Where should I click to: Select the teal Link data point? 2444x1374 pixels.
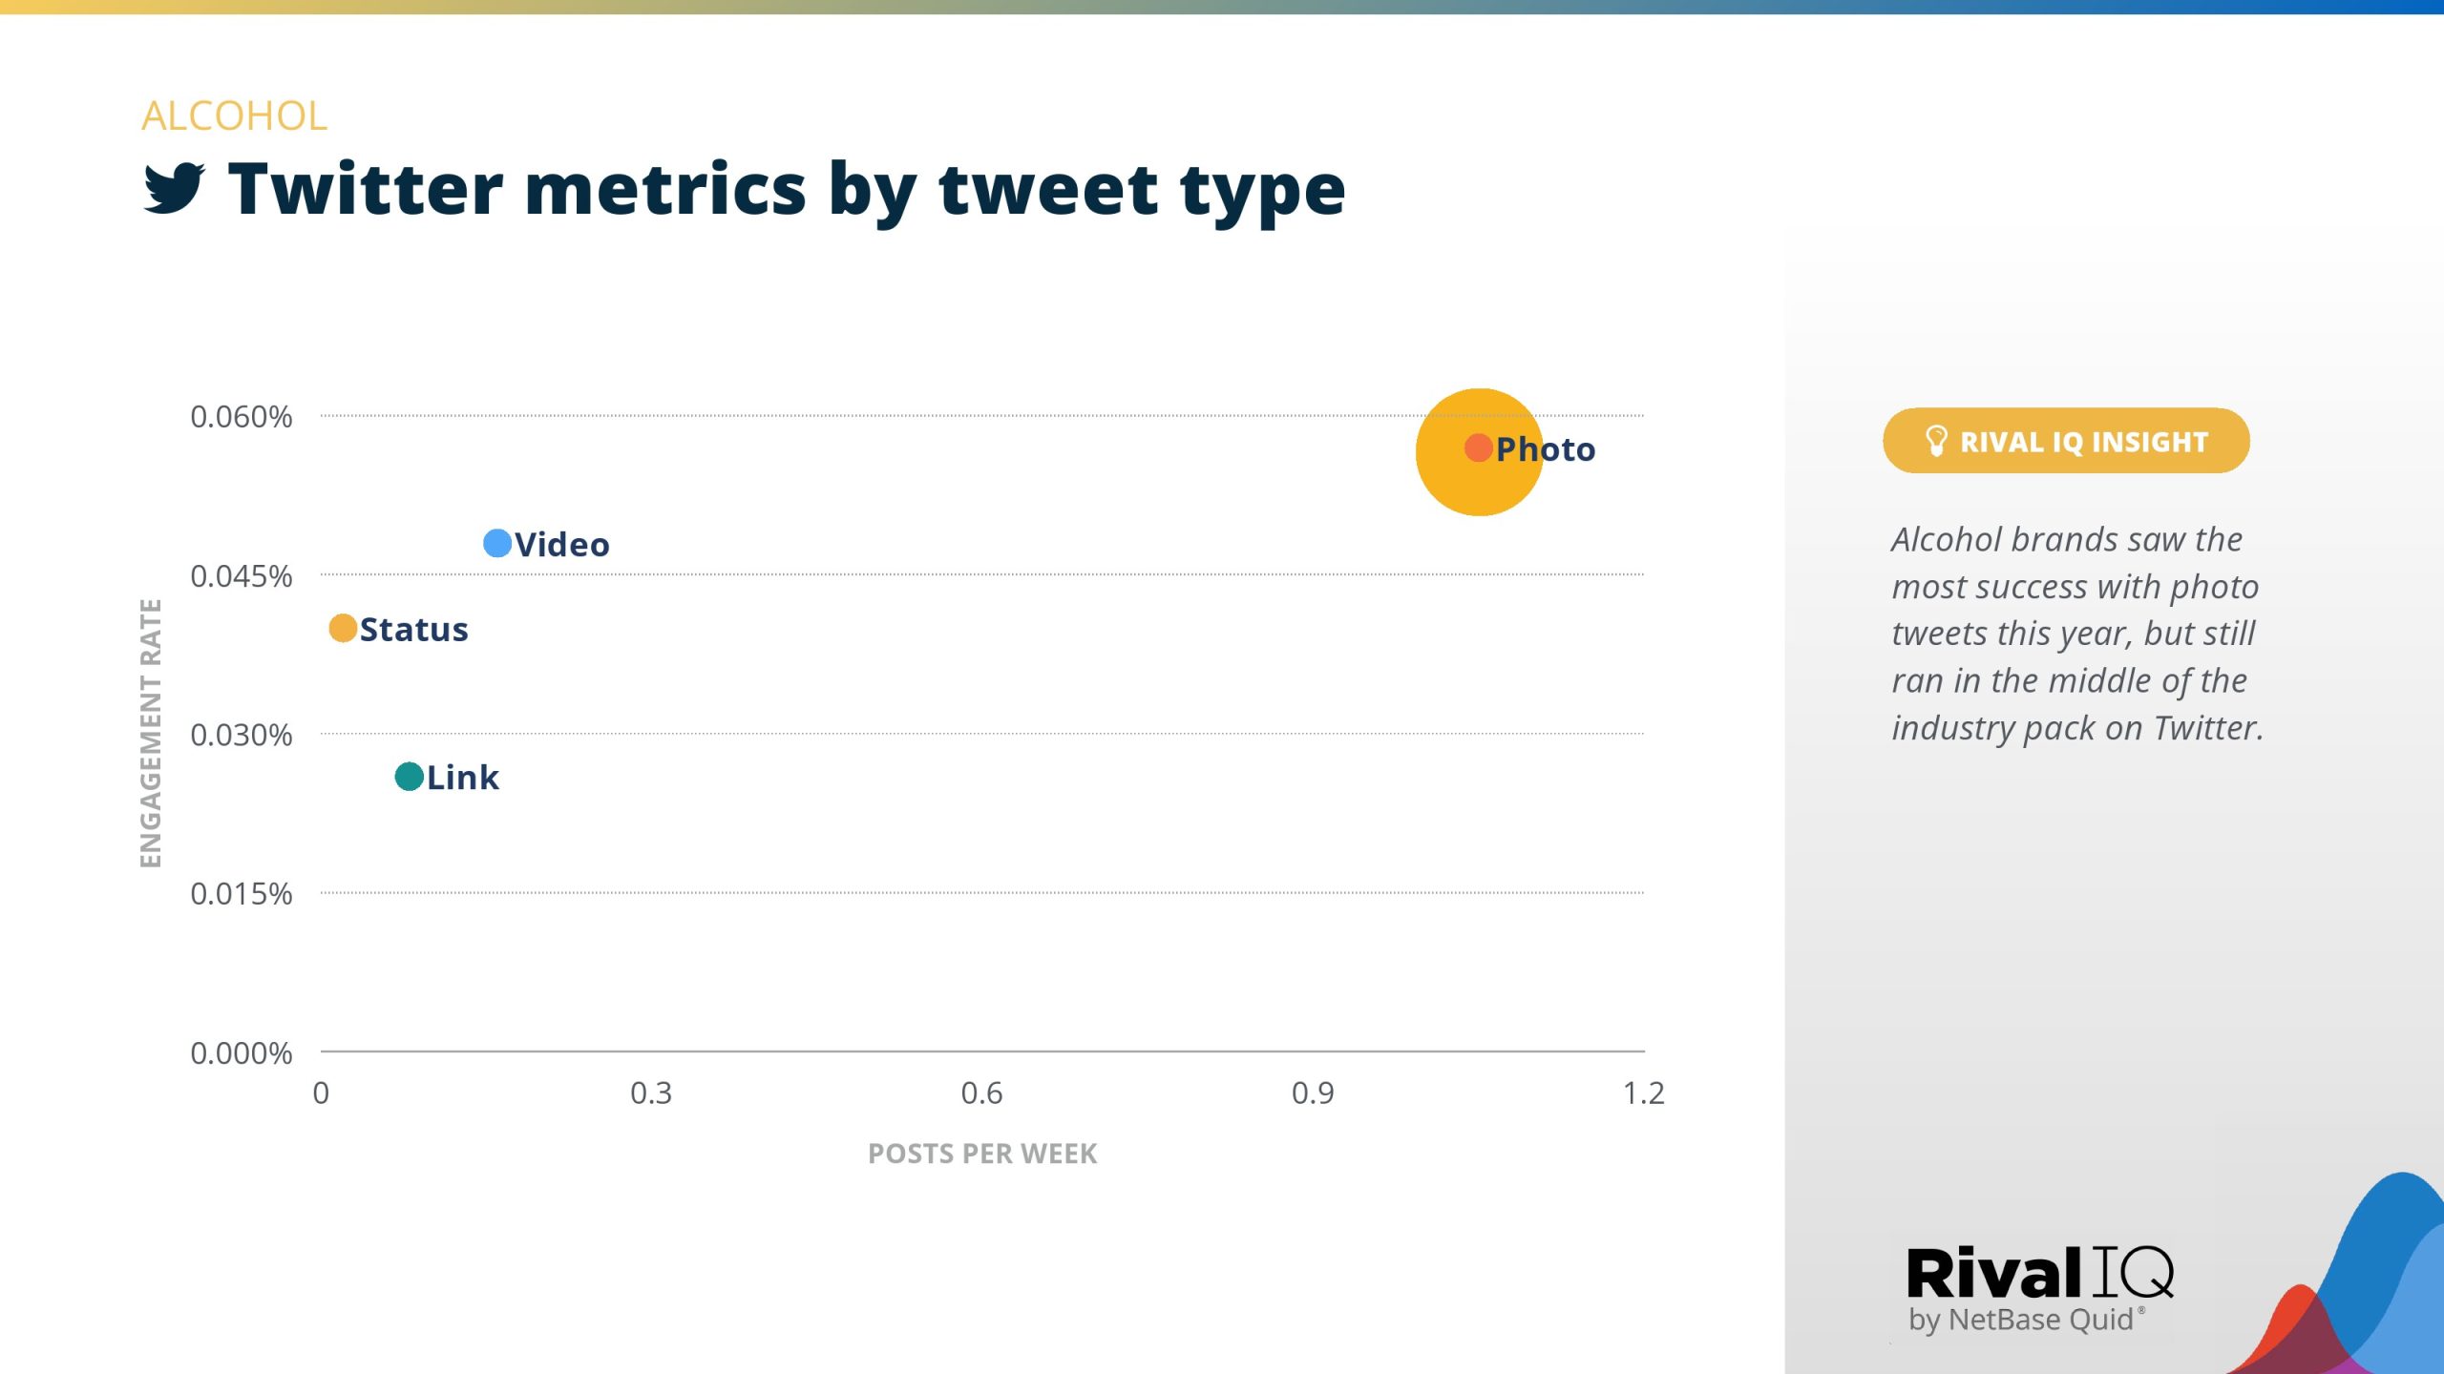[x=409, y=777]
